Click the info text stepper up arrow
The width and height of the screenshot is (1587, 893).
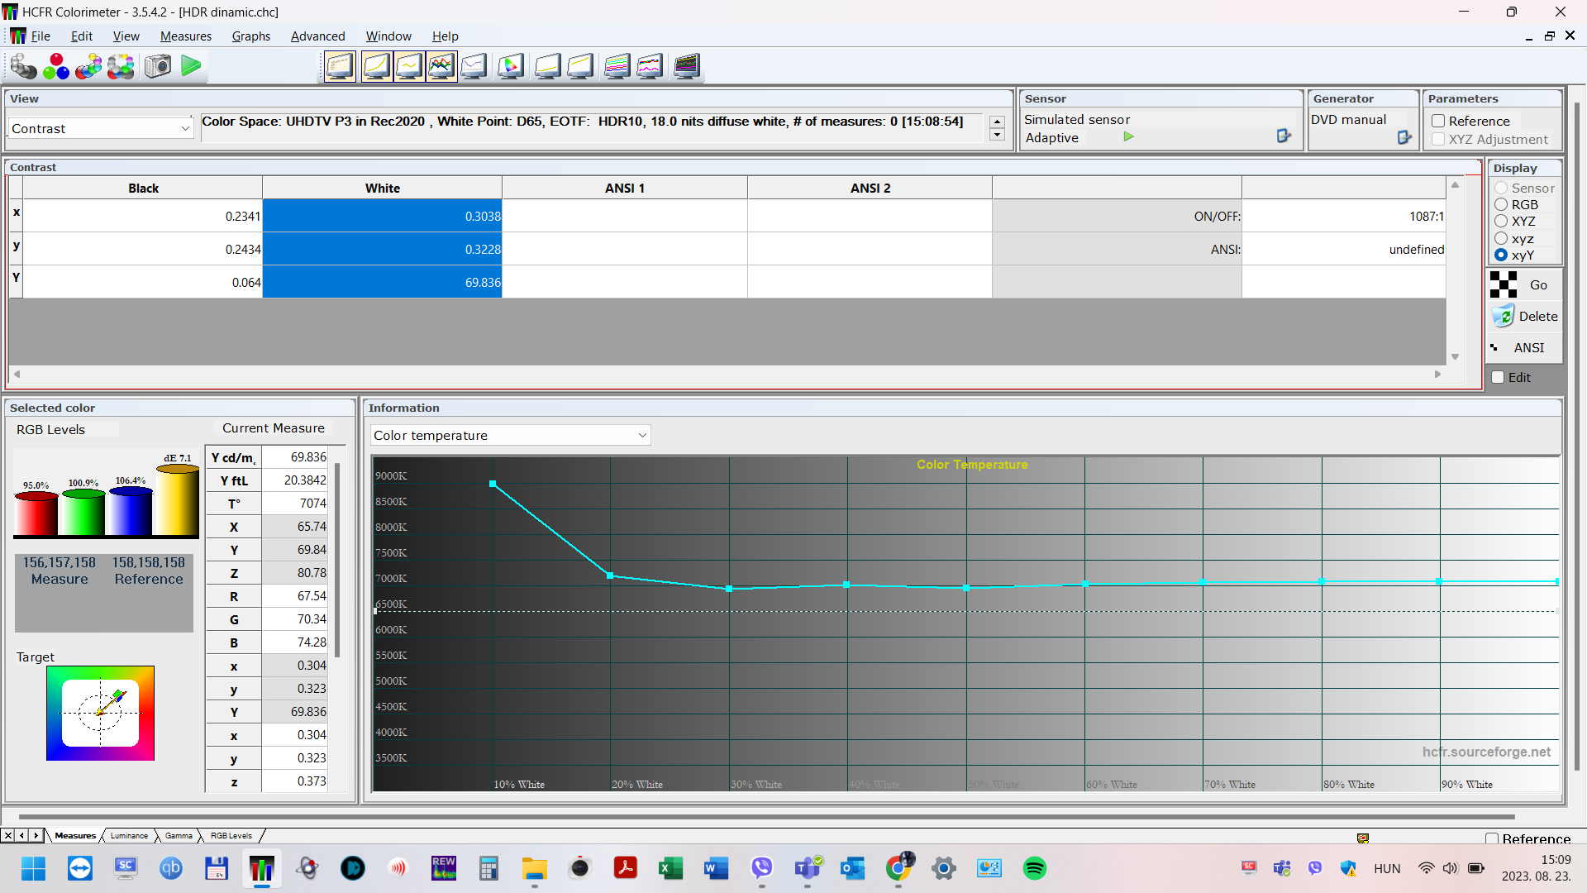pos(998,122)
